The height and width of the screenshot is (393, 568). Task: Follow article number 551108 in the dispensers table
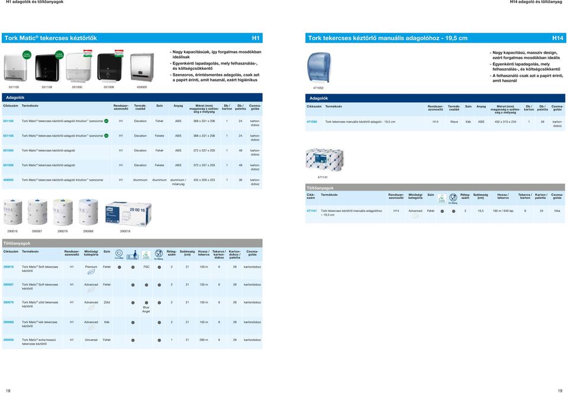tap(8, 136)
